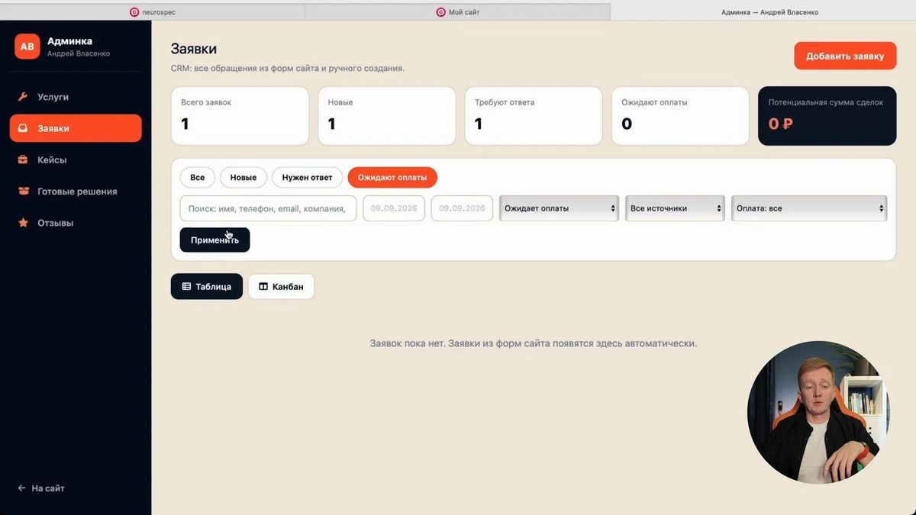Click the 'Заявок пока нет' empty message
This screenshot has width=916, height=515.
click(534, 343)
